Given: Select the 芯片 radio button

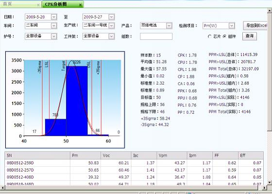Looking at the screenshot, I should tap(209, 36).
